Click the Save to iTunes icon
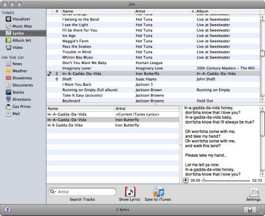This screenshot has width=265, height=216. [158, 192]
